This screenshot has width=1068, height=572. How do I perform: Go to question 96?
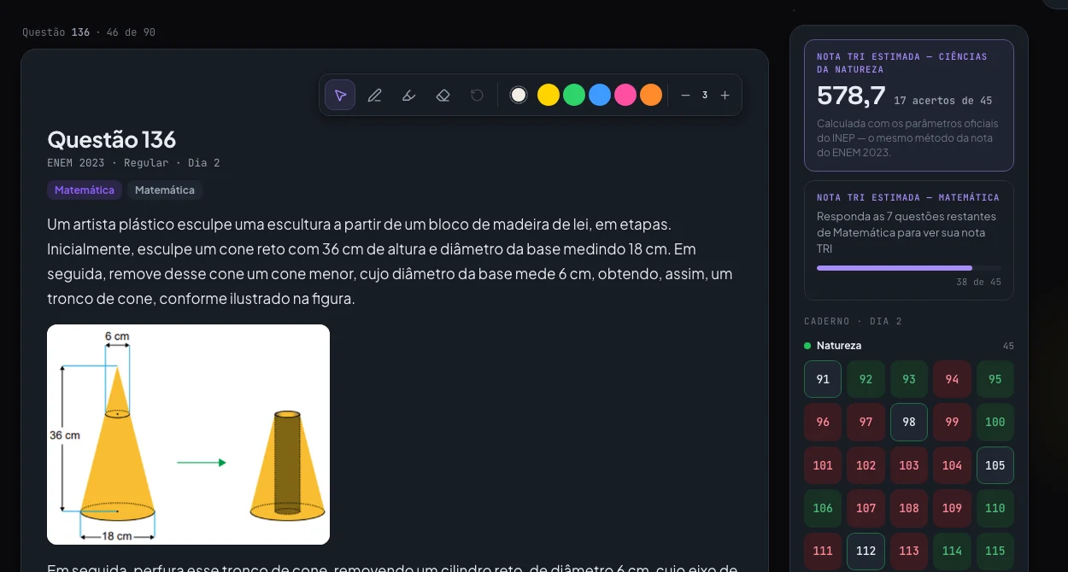point(823,422)
